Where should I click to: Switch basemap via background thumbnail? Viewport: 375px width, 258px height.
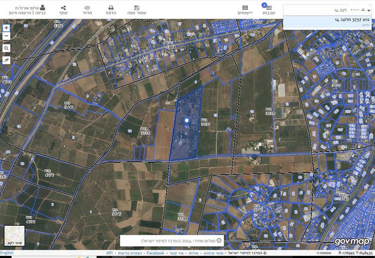(x=14, y=236)
